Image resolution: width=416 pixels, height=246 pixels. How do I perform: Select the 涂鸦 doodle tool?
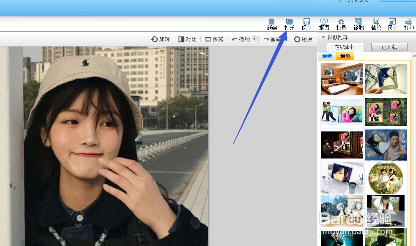coord(359,25)
